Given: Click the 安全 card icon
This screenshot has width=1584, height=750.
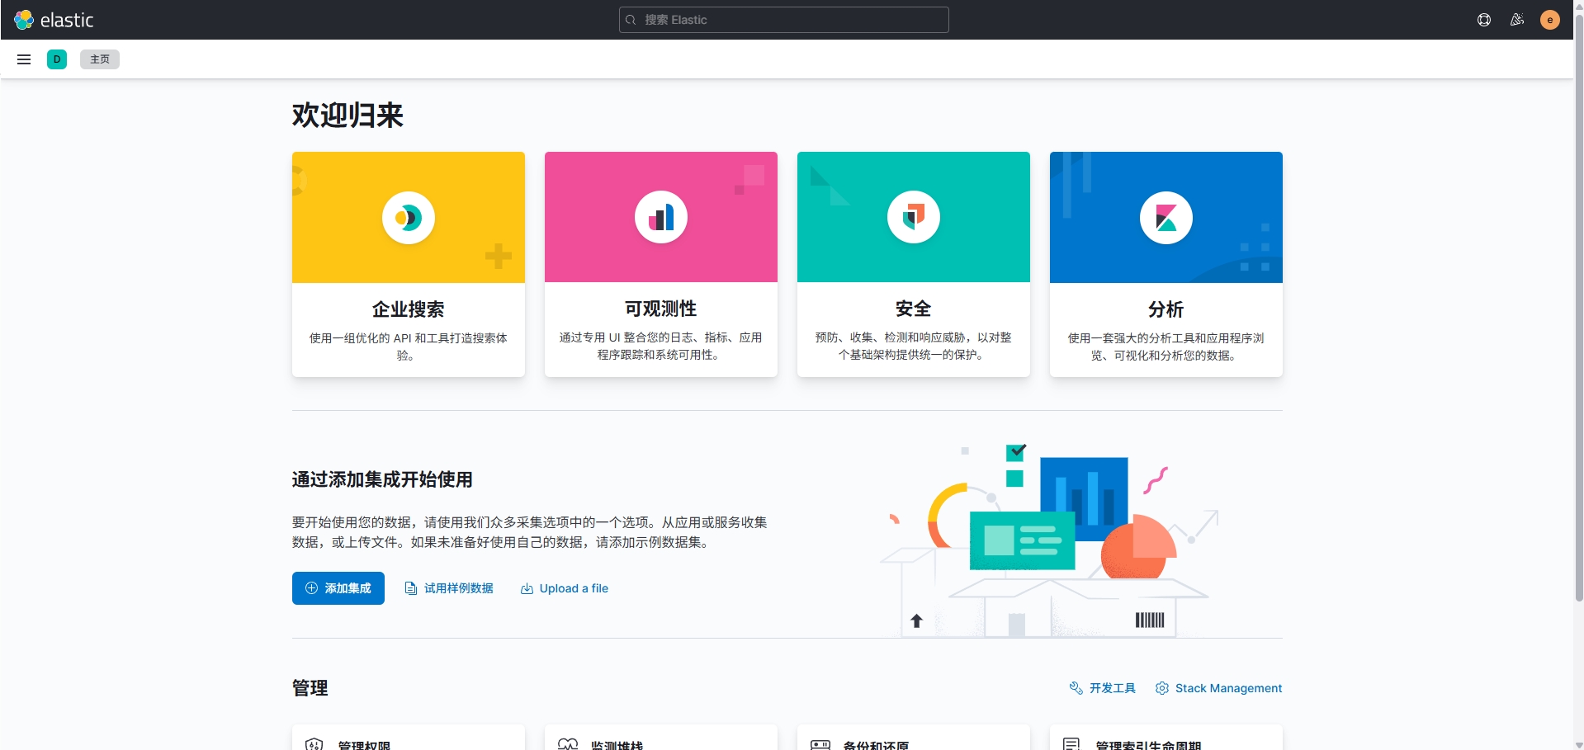Looking at the screenshot, I should pyautogui.click(x=913, y=217).
